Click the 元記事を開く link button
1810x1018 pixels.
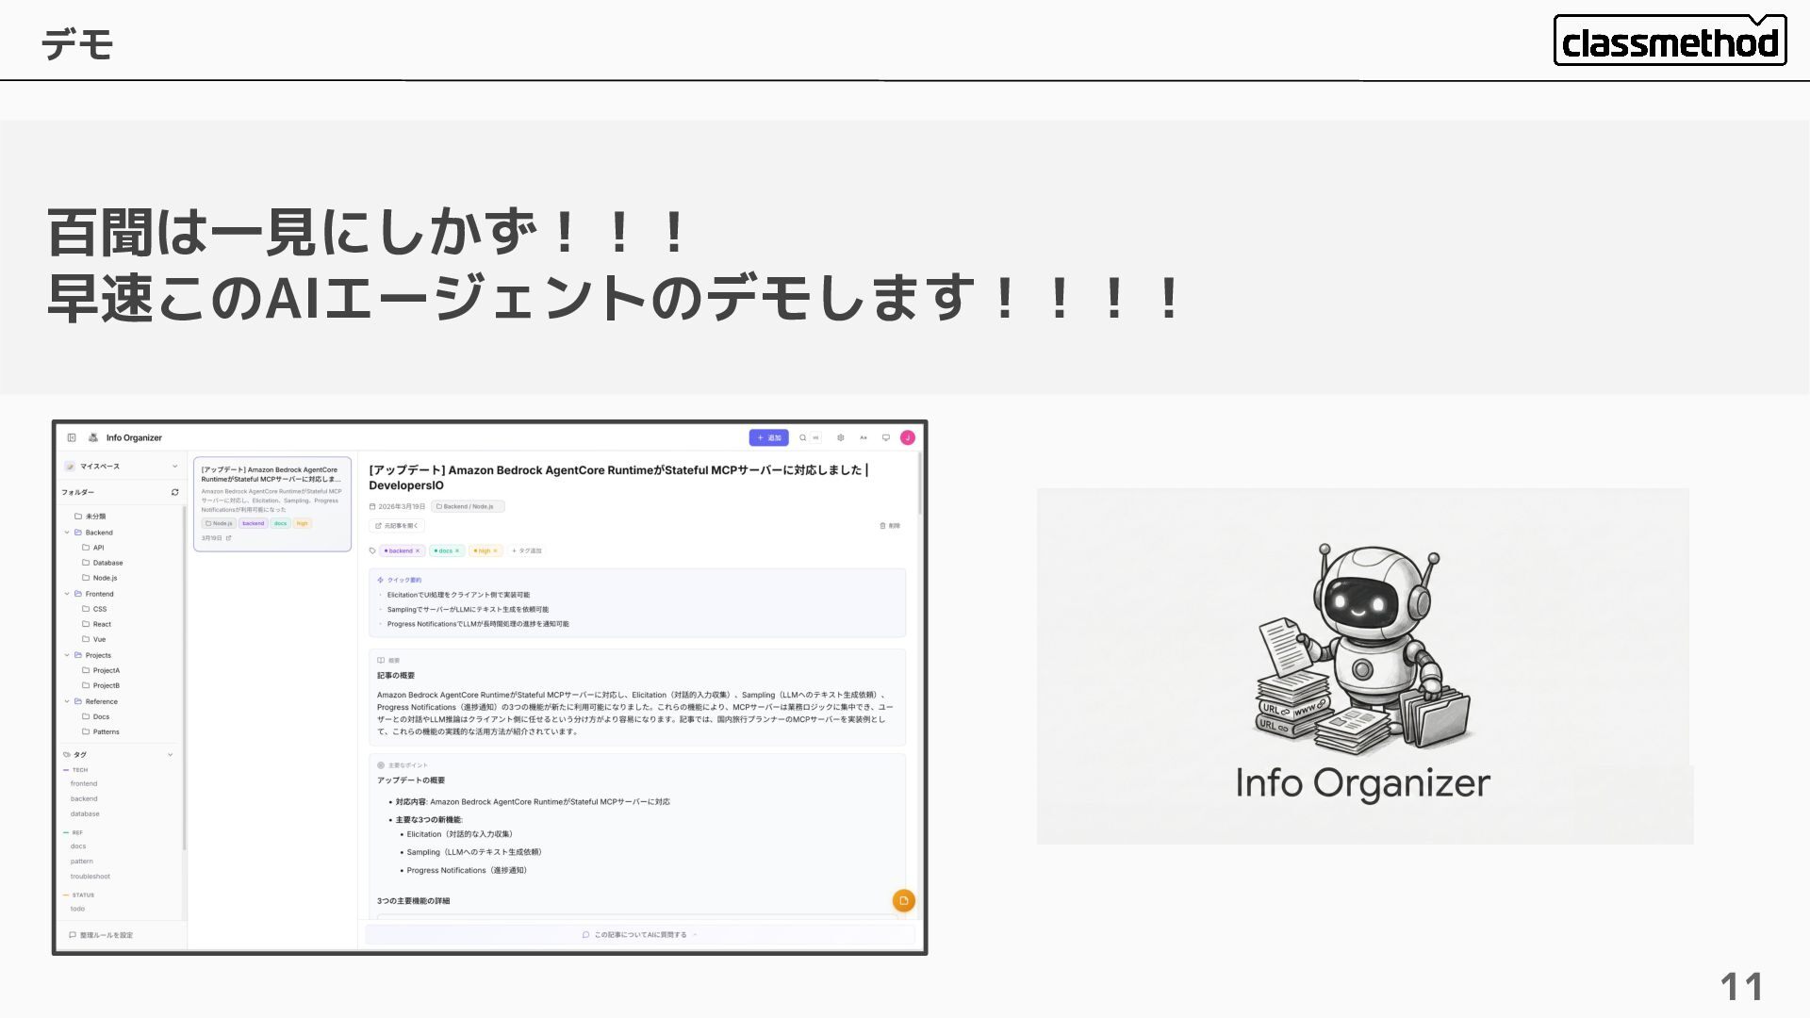(397, 526)
